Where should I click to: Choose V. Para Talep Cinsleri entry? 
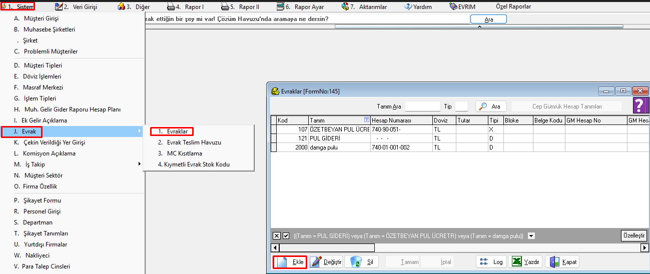[x=72, y=266]
